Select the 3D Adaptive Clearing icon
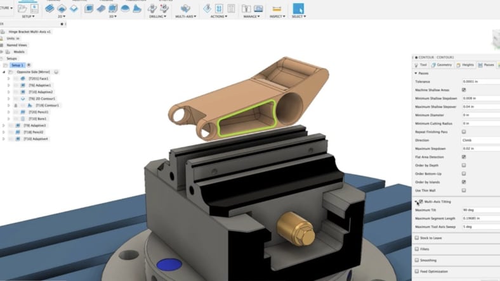500x281 pixels. (89, 9)
